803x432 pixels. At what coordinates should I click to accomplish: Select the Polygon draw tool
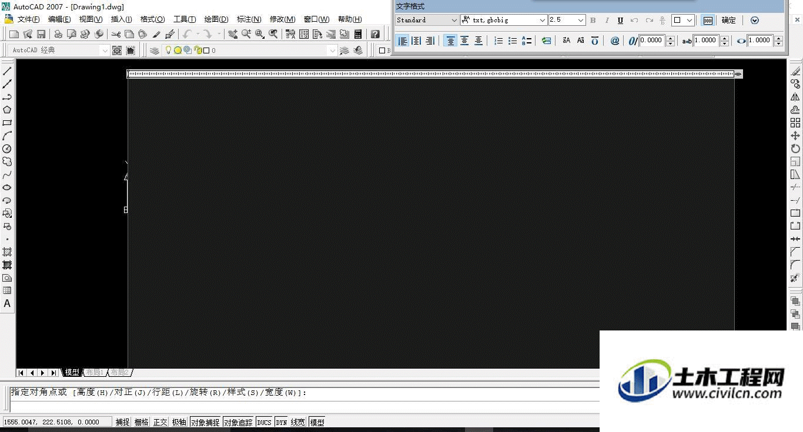[7, 110]
